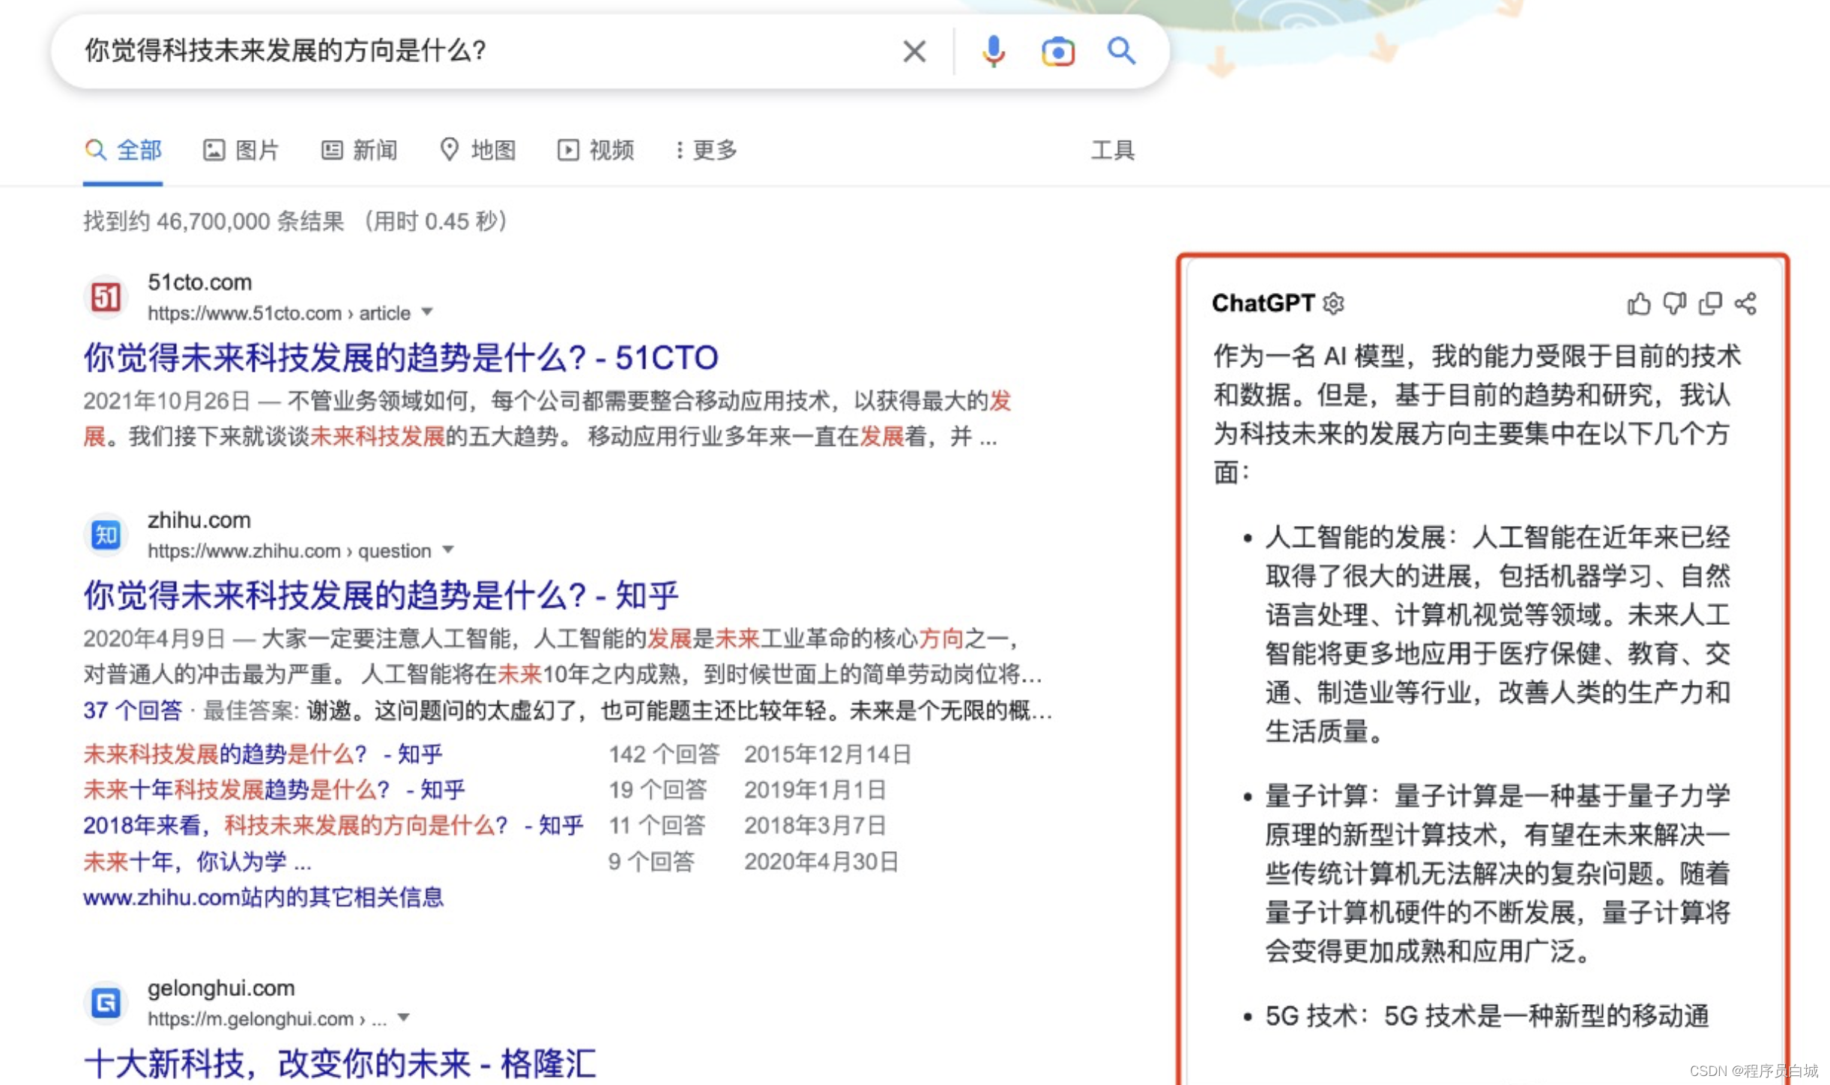The width and height of the screenshot is (1830, 1085).
Task: Click the gelonghui site favicon
Action: click(x=106, y=1003)
